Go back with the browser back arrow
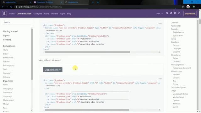Viewport: 201px width, 113px height. (3, 7)
